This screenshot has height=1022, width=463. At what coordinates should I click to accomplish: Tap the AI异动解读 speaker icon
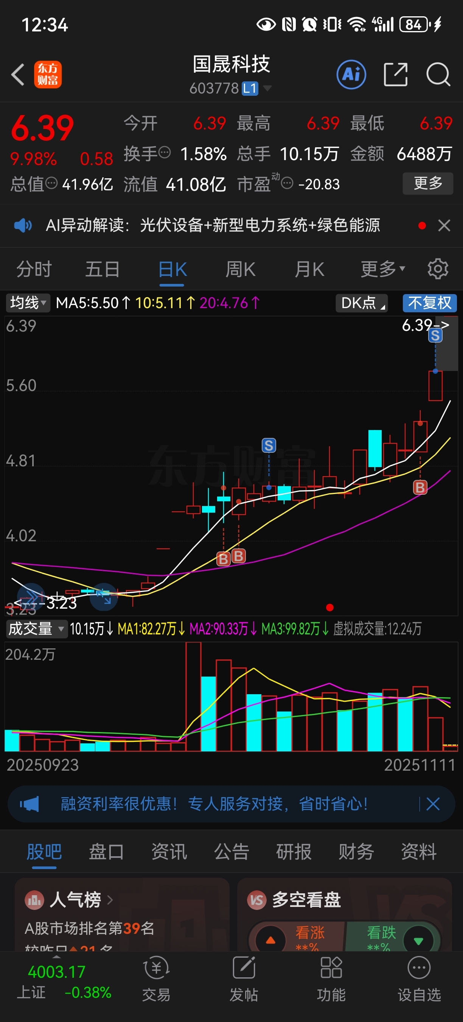pos(23,225)
